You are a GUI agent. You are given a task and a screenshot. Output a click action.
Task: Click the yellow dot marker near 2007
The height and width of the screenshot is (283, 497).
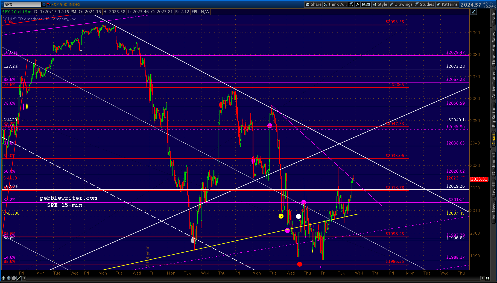[x=281, y=216]
